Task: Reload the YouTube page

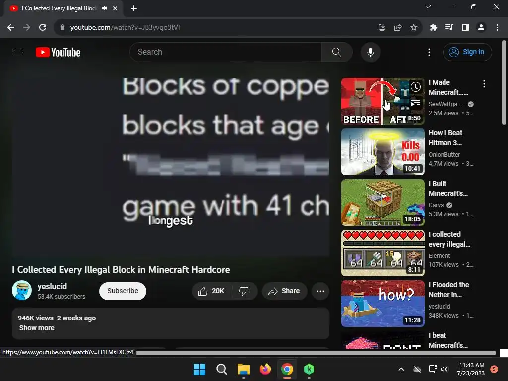Action: 43,28
